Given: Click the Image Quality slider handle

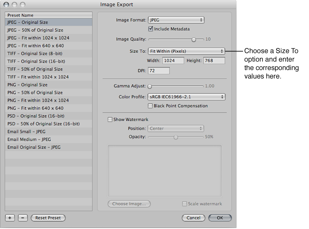Looking at the screenshot, I should pyautogui.click(x=194, y=39).
